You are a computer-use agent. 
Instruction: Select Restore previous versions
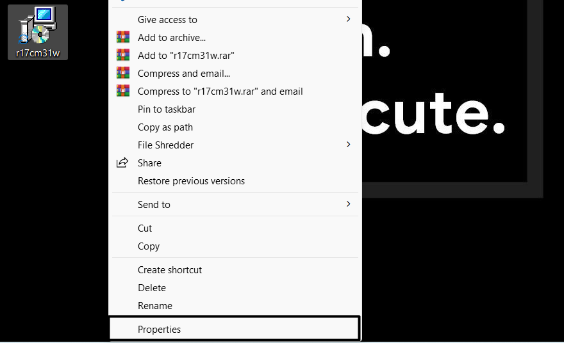191,181
